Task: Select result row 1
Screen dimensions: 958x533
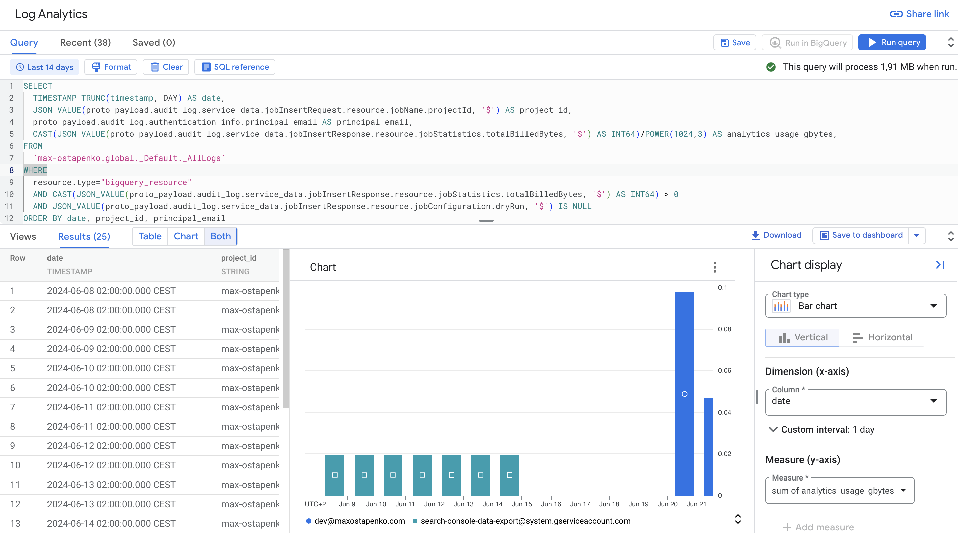Action: click(139, 291)
